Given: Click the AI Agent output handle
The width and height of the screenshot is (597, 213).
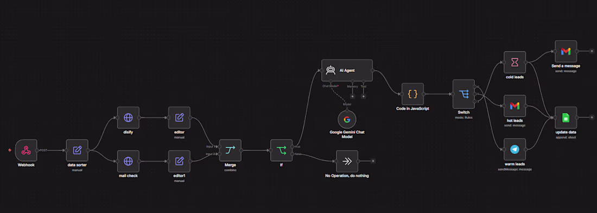Looking at the screenshot, I should coord(372,70).
